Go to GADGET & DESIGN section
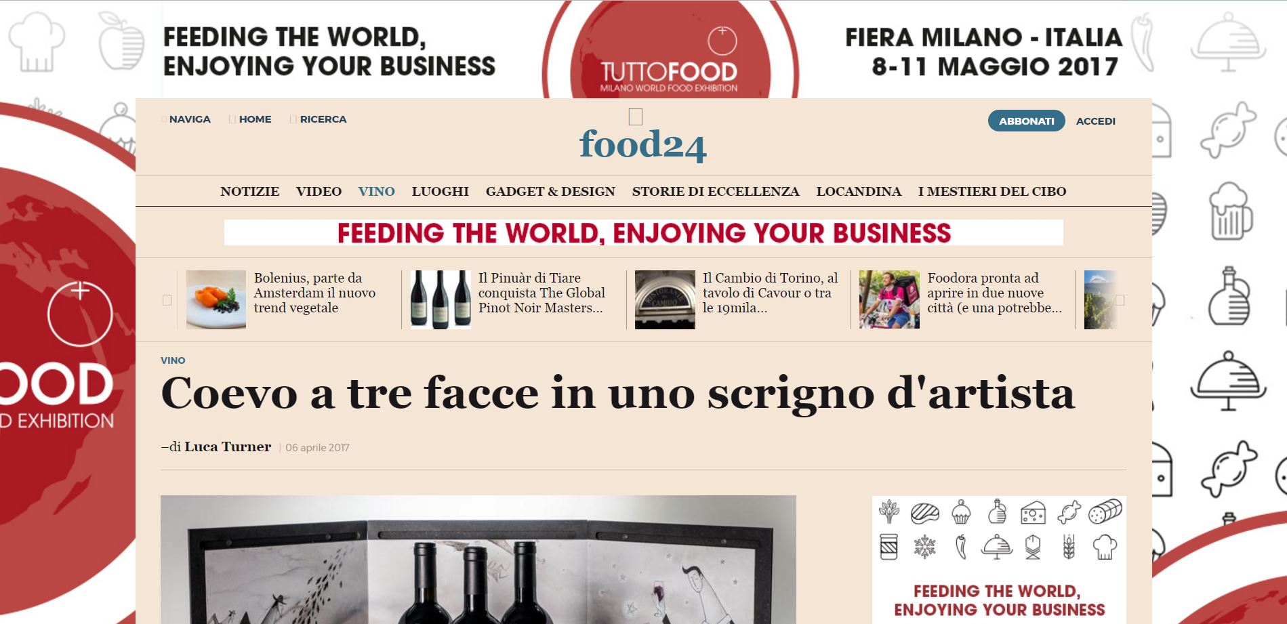This screenshot has height=624, width=1287. [550, 192]
